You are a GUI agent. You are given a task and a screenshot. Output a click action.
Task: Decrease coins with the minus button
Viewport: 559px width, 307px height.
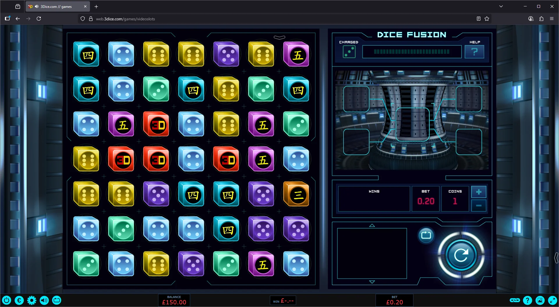[x=479, y=205]
